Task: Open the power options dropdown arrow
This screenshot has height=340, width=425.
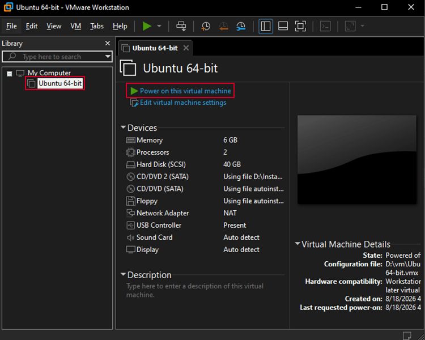Action: (159, 26)
